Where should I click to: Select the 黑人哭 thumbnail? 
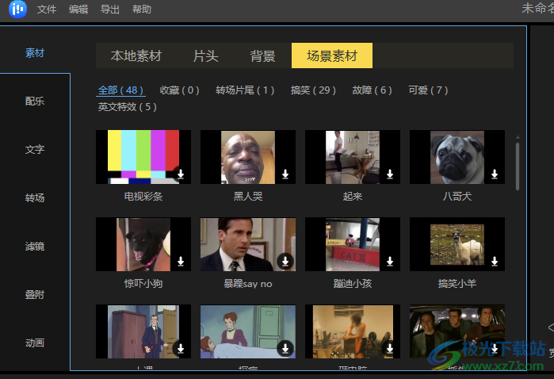(248, 157)
